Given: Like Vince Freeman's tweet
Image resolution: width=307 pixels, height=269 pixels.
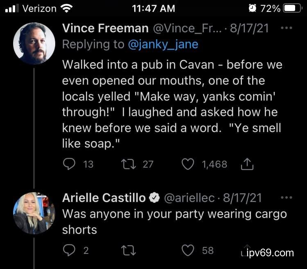Looking at the screenshot, I should (x=187, y=164).
